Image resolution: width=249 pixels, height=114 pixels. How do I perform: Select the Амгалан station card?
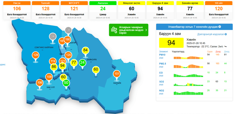pos(103,10)
